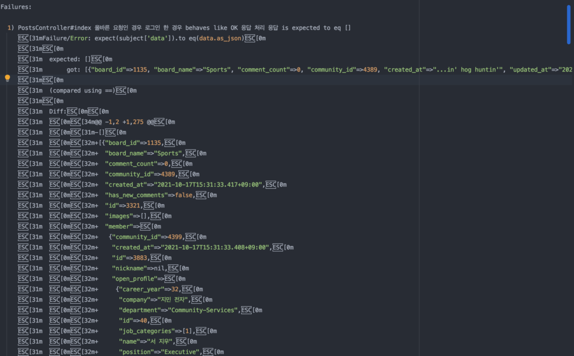Click the created_at '15:31:33.417+09:00' line
This screenshot has height=356, width=574.
[152, 185]
